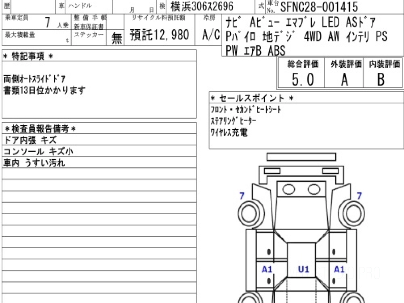Screen dimensions: 404x303
Task: Select ワイヤレス充電 sales point
Action: [x=229, y=132]
